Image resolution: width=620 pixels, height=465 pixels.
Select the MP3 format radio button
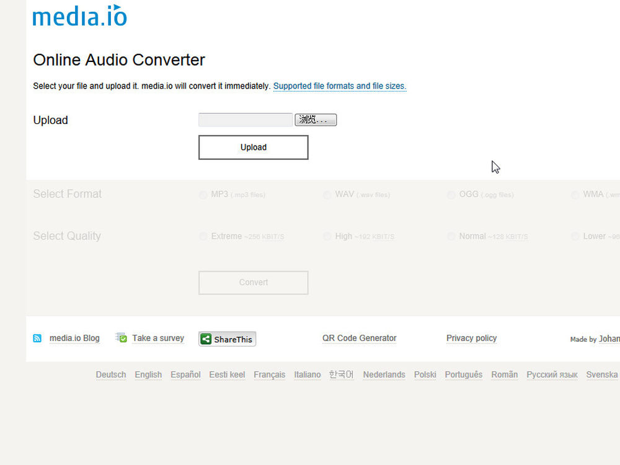coord(203,195)
